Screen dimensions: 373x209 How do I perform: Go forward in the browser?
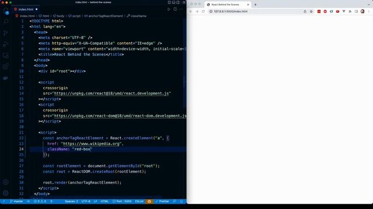click(197, 12)
